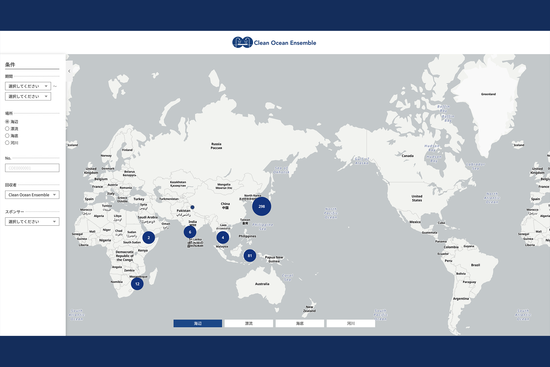
Task: Select the 海辺 radio button
Action: (x=7, y=121)
